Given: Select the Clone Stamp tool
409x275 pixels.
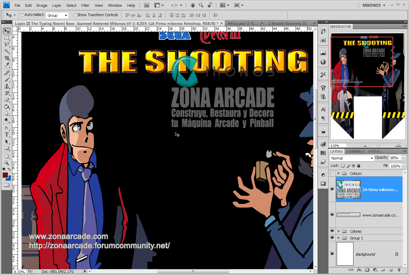Looking at the screenshot, I should click(x=6, y=86).
